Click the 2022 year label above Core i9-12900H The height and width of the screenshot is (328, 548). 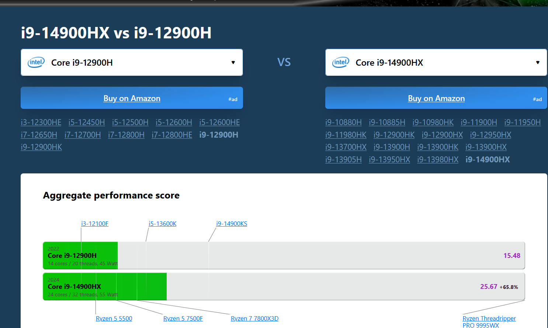tap(53, 249)
